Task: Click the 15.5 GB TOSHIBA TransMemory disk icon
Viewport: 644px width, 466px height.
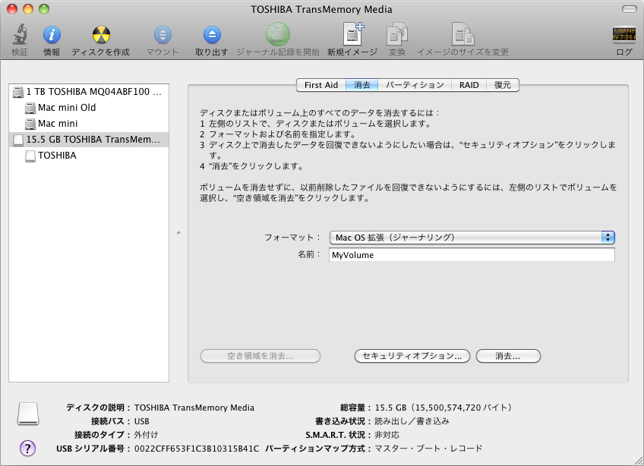Action: 18,140
